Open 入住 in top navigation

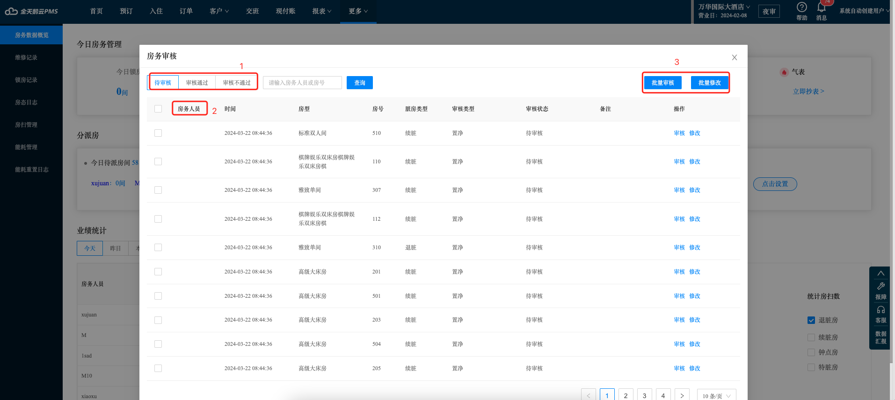point(156,11)
